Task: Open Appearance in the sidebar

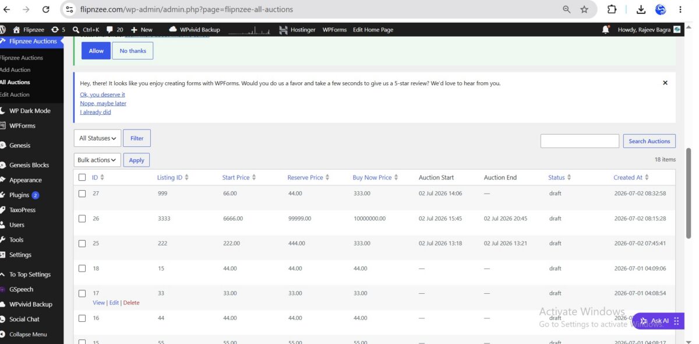Action: tap(25, 180)
